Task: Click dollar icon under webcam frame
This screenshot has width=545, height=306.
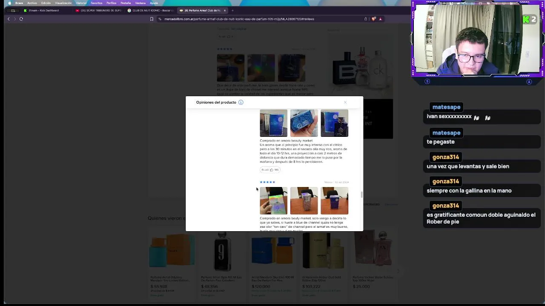Action: click(427, 82)
